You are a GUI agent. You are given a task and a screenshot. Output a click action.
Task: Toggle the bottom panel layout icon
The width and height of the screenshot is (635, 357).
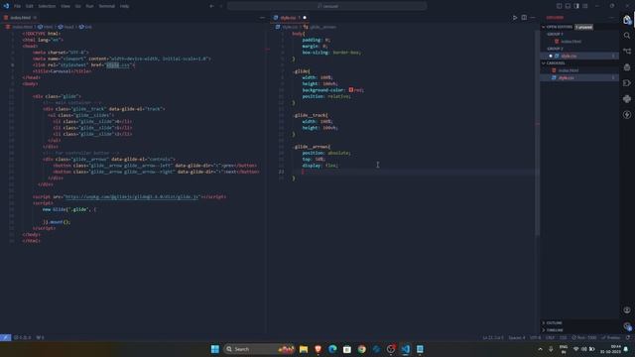[x=568, y=6]
